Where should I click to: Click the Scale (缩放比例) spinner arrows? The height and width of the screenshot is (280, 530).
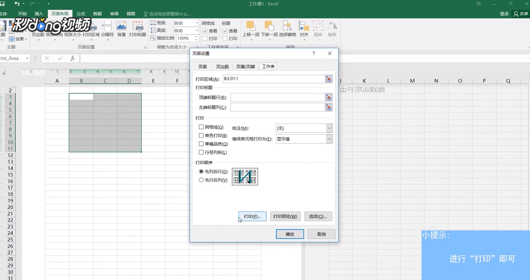coord(196,38)
